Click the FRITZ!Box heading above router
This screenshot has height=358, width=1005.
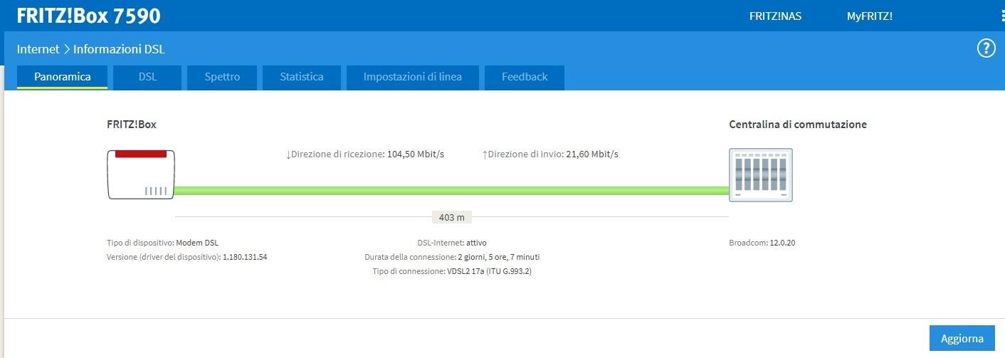[x=132, y=125]
